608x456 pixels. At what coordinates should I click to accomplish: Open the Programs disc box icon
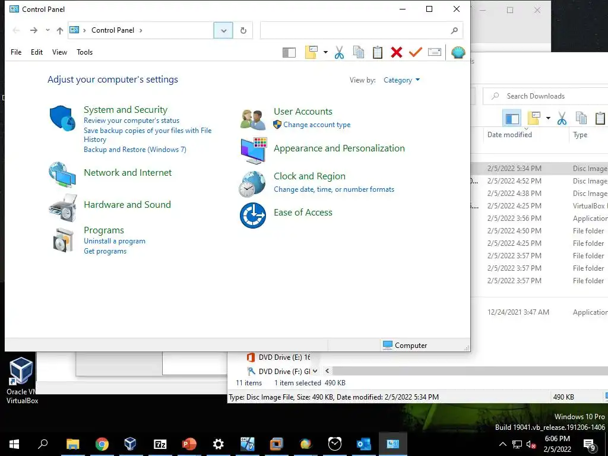click(x=63, y=240)
